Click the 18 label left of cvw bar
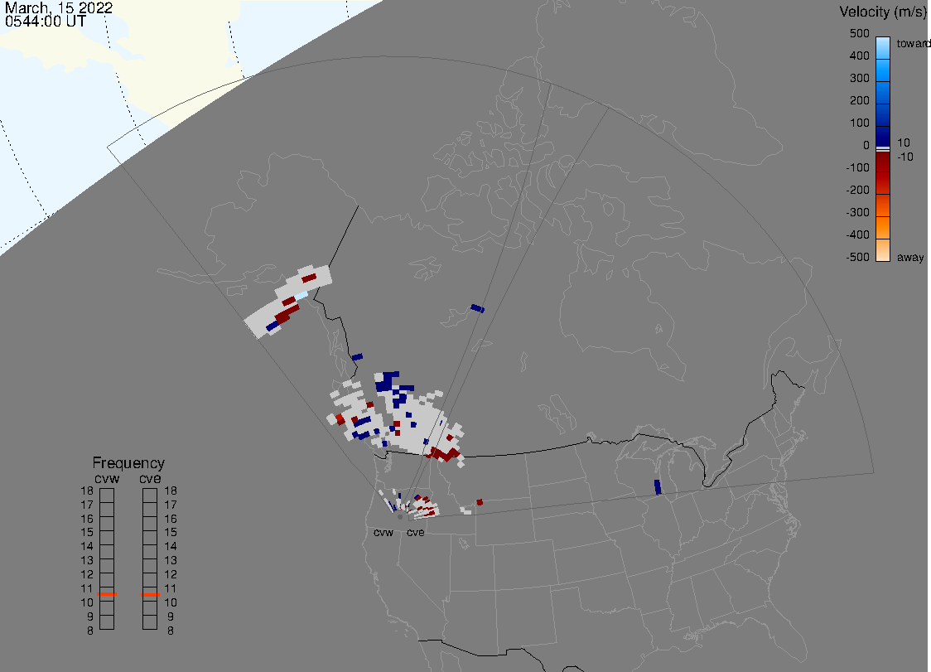931x672 pixels. (87, 491)
